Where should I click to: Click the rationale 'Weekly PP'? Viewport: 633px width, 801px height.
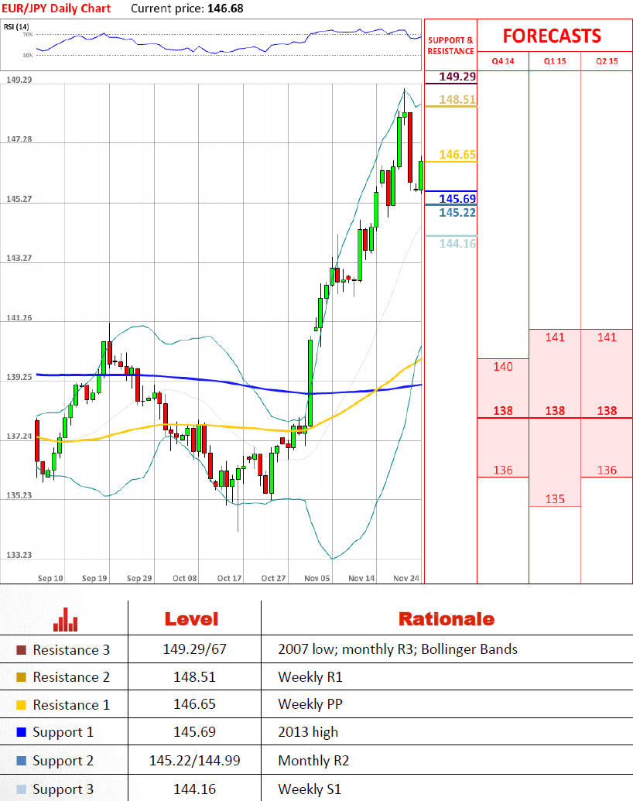[x=310, y=704]
